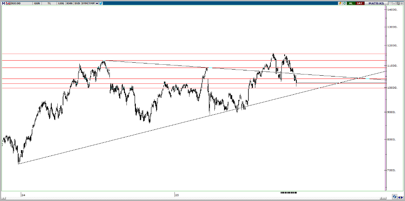Click the green C refresh icon
The height and width of the screenshot is (201, 405).
pos(344,3)
